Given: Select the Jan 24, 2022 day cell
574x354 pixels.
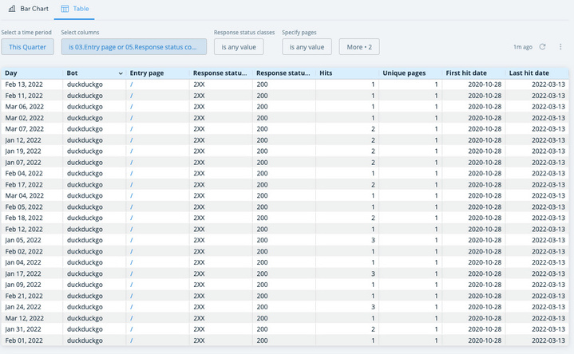Looking at the screenshot, I should pyautogui.click(x=22, y=307).
